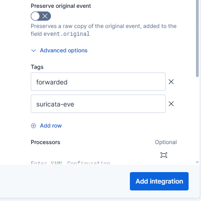Click the Add integration button

159,181
